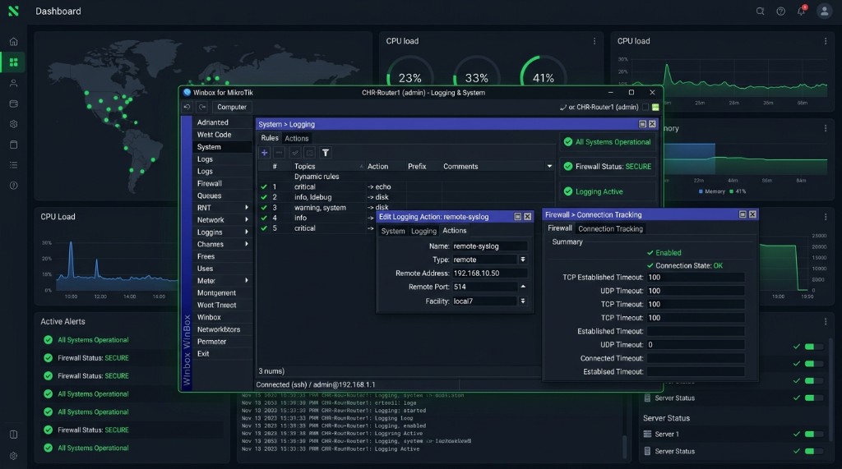This screenshot has width=842, height=469.
Task: Expand the Network submenu arrow
Action: (x=247, y=219)
